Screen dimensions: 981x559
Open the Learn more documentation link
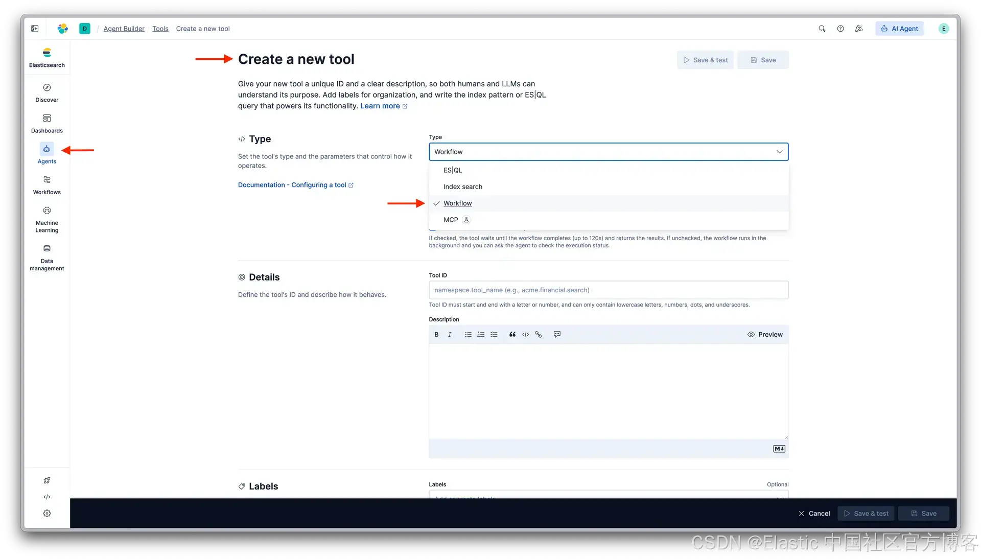[x=380, y=106]
